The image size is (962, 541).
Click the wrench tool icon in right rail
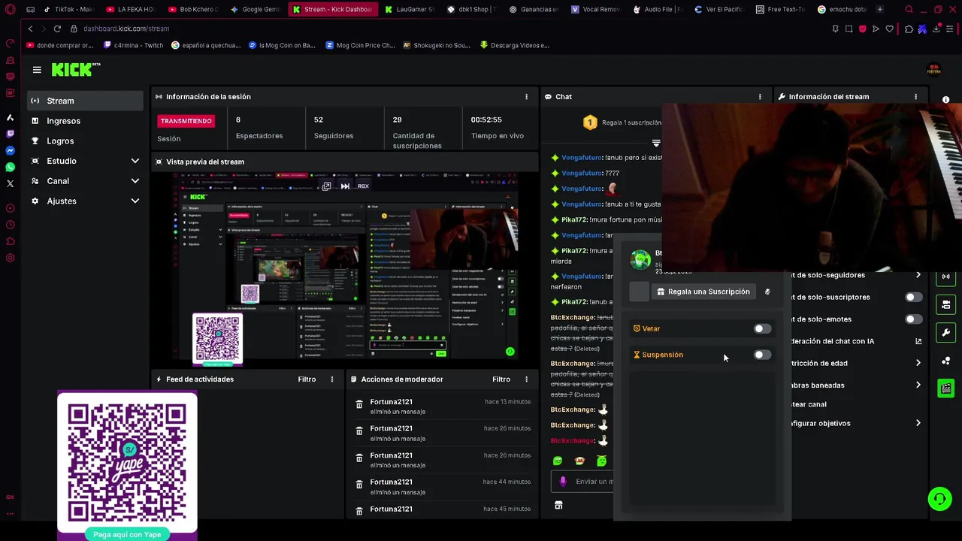(946, 332)
